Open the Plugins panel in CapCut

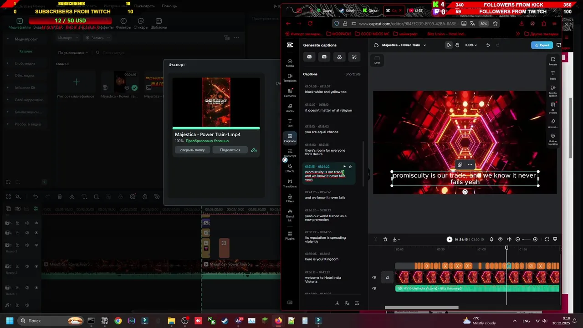tap(290, 236)
